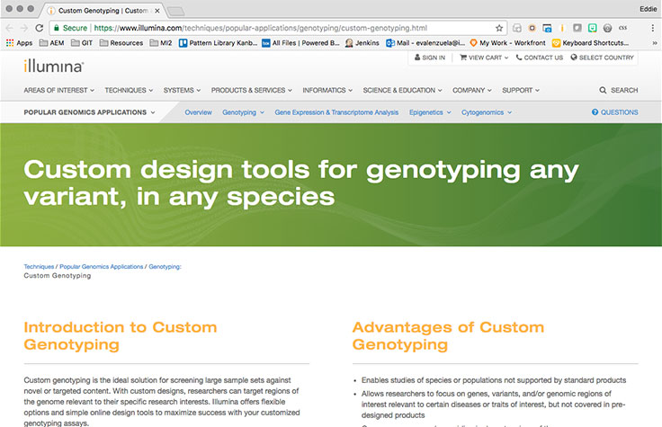
Task: Expand the Genotyping submenu in the subnav
Action: pyautogui.click(x=243, y=112)
